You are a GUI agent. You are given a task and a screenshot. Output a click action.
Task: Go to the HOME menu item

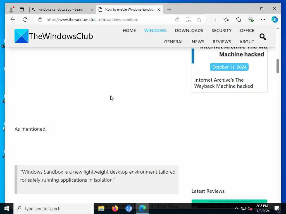pos(129,30)
